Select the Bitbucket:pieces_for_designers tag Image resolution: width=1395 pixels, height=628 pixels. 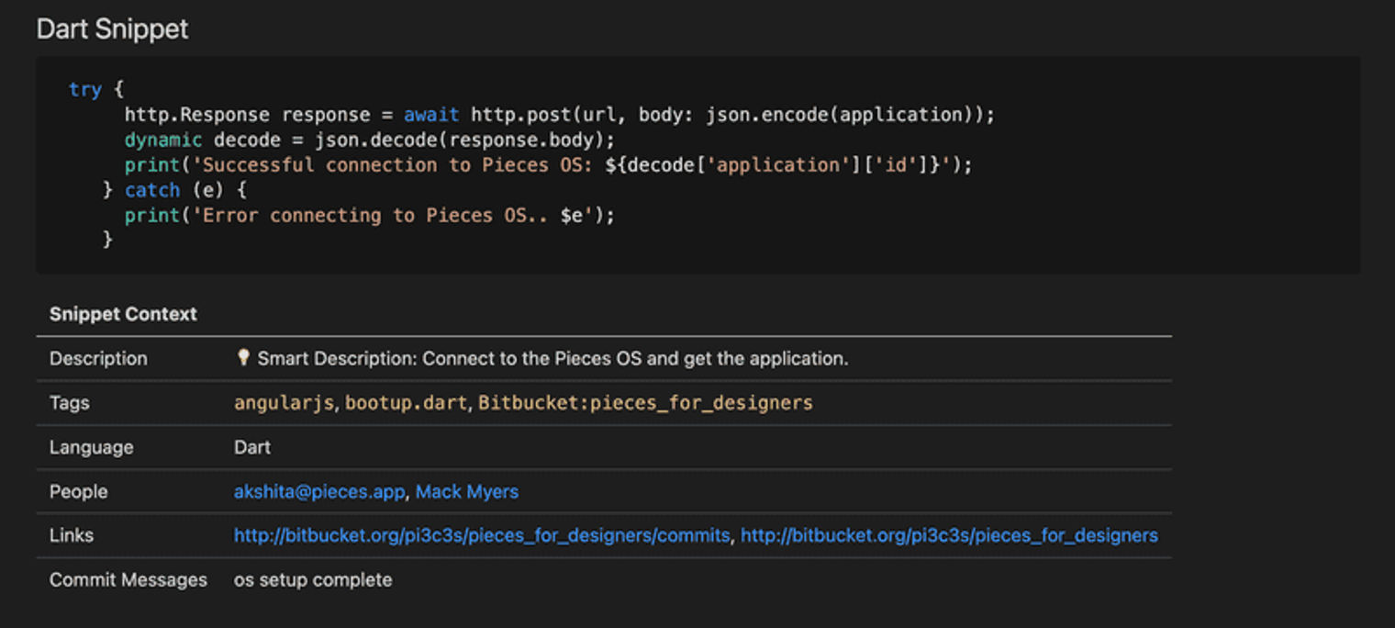(645, 403)
